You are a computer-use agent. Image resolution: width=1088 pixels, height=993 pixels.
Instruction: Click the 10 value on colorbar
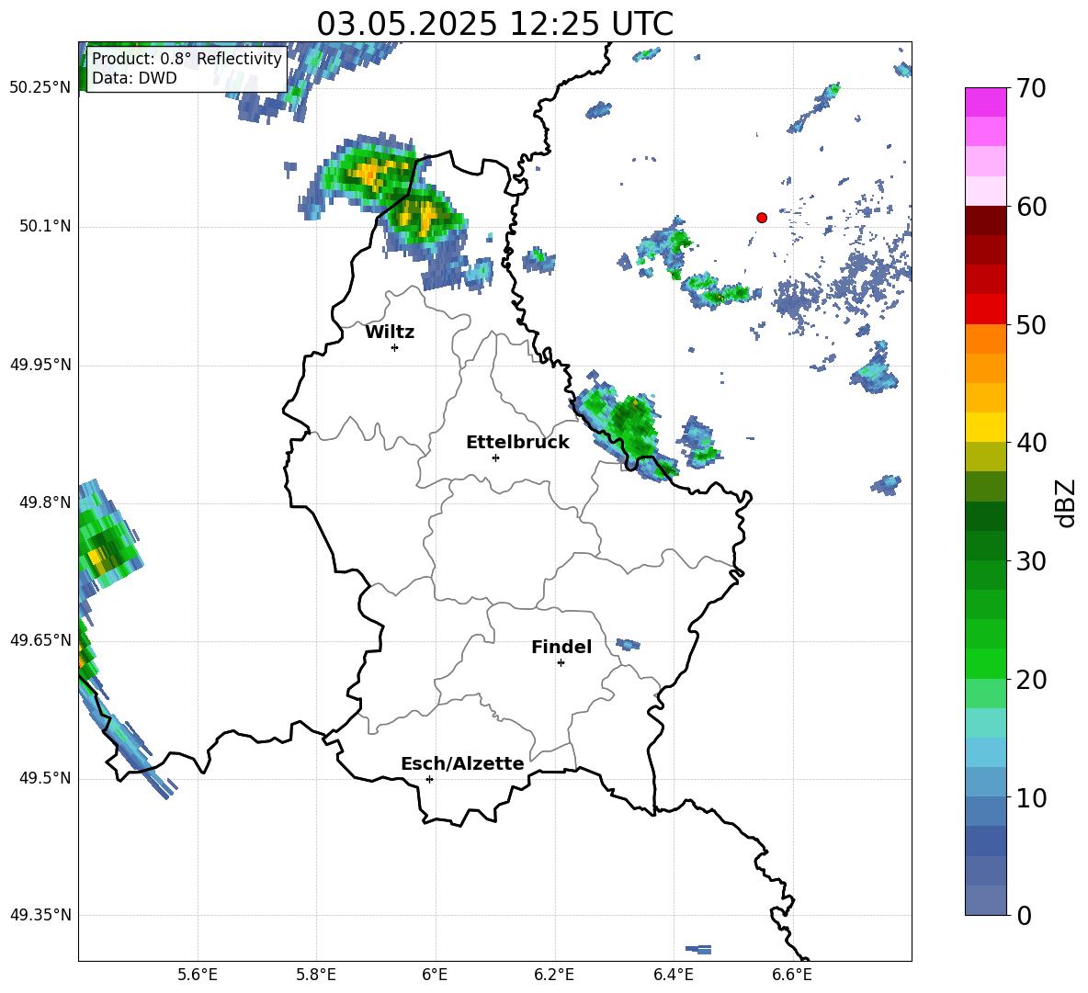(1031, 798)
